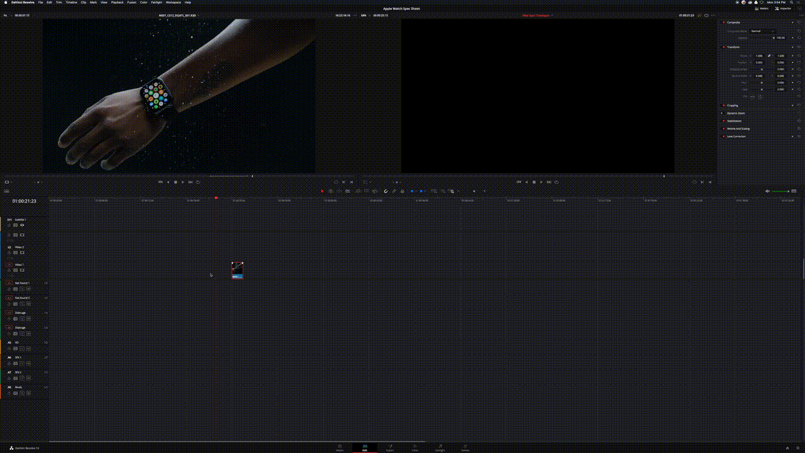
Task: Mute the VO track
Action: coord(28,348)
